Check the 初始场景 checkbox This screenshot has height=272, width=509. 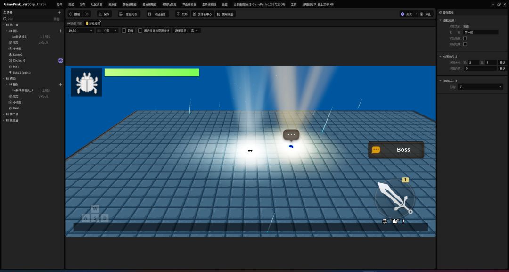(465, 38)
